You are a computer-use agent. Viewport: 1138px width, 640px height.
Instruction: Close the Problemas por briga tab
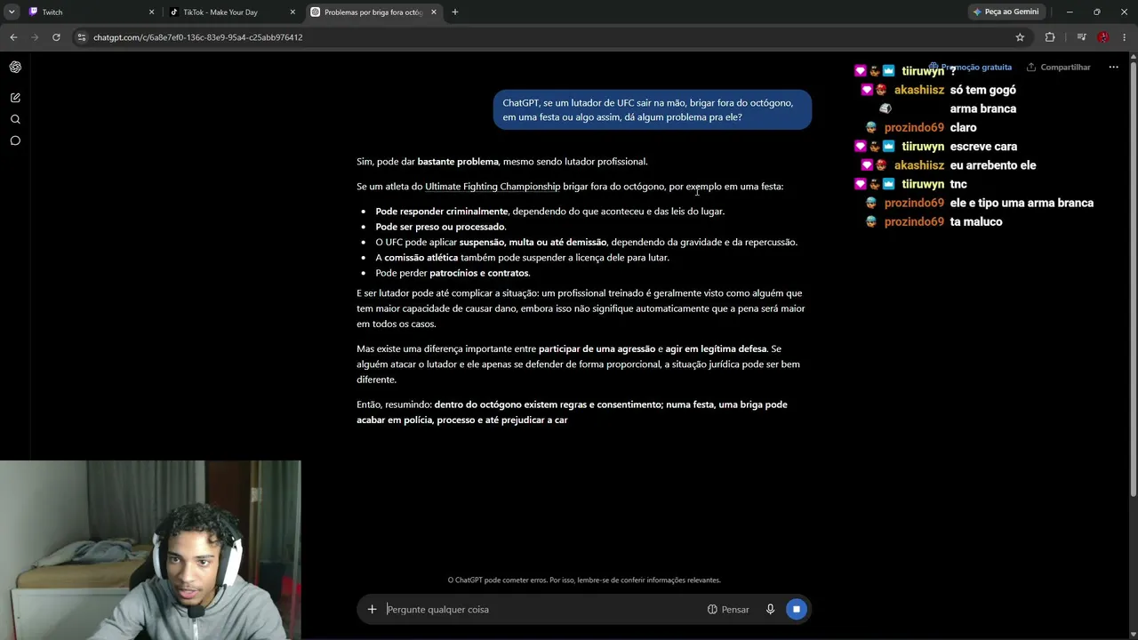434,12
